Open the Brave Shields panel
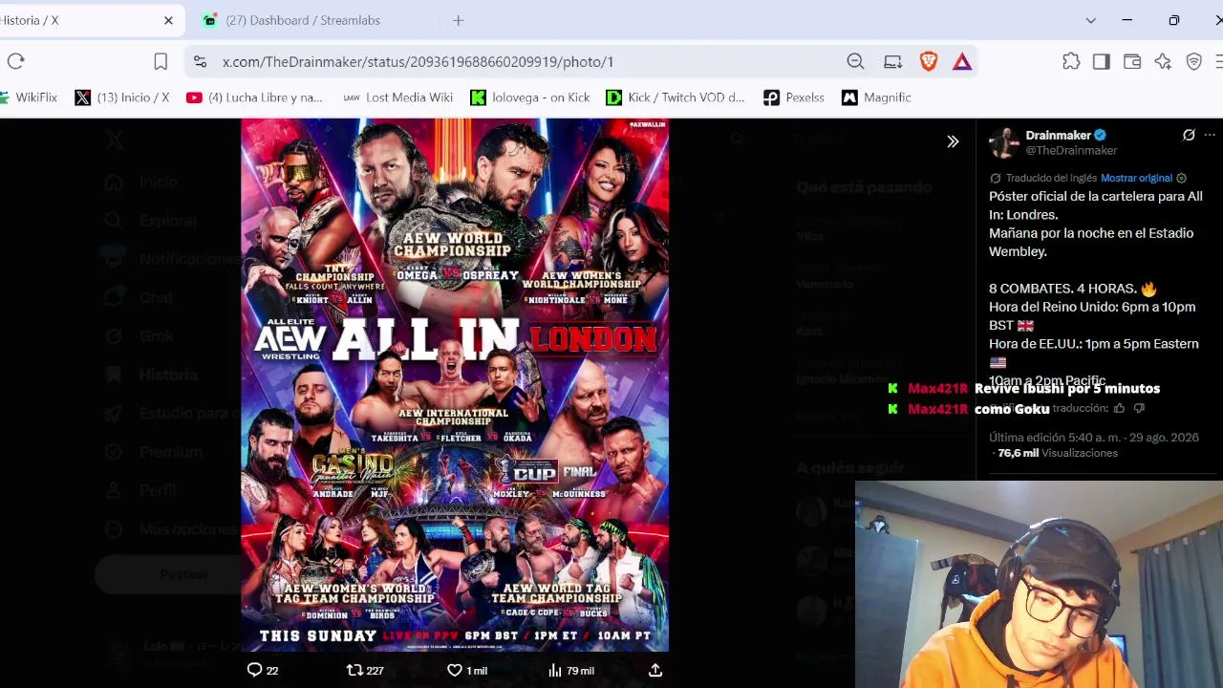The image size is (1223, 688). pyautogui.click(x=928, y=61)
